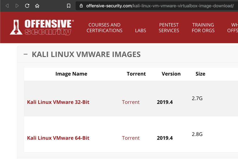Reload the current page
The height and width of the screenshot is (159, 238).
[27, 6]
